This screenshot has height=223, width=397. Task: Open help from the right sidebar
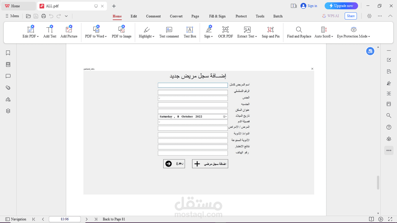coord(389,127)
